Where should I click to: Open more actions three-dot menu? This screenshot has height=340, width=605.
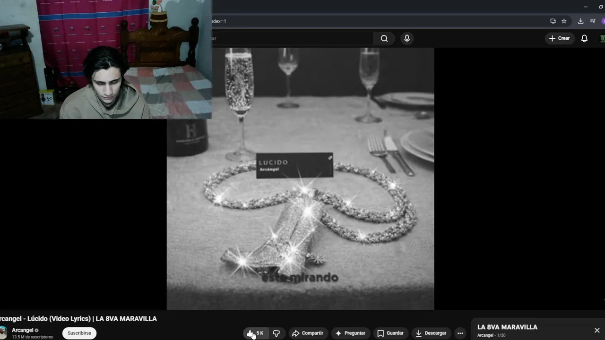click(460, 333)
